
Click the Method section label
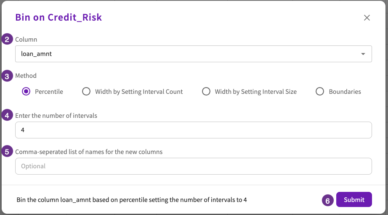pos(26,75)
